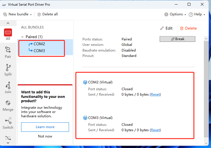
Task: Close the Virtual Serial Port Driver window
Action: coord(202,5)
